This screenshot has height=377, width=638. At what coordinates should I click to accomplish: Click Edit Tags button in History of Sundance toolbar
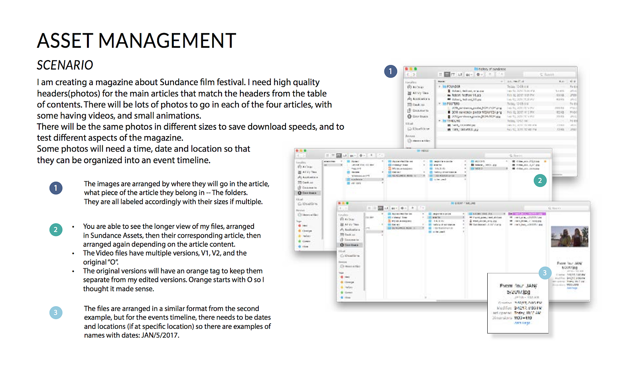click(500, 74)
